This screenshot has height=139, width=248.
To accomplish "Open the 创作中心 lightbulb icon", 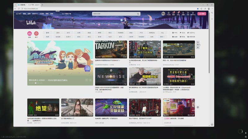I will click(x=193, y=14).
